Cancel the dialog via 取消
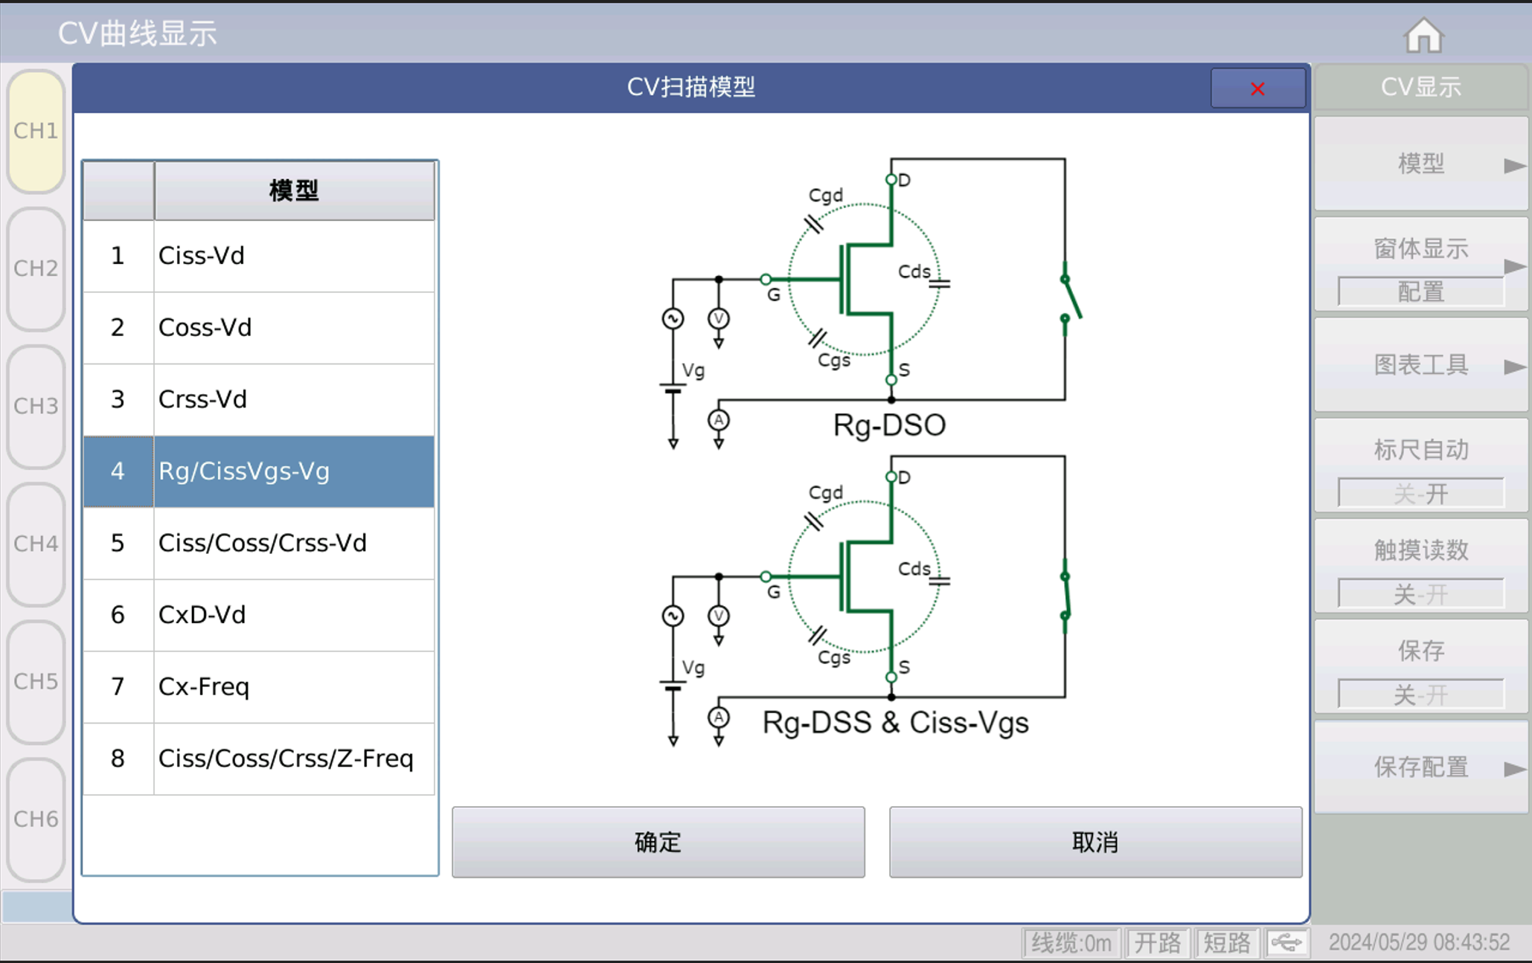Image resolution: width=1532 pixels, height=963 pixels. [x=1094, y=842]
